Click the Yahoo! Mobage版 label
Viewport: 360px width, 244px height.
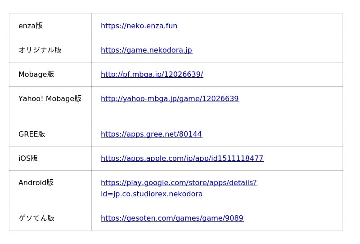point(50,99)
